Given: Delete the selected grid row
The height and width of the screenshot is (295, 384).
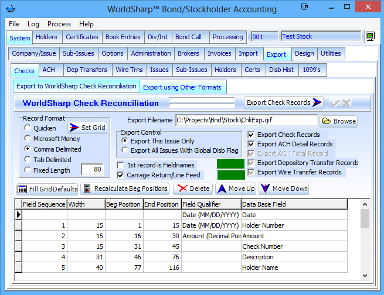Looking at the screenshot, I should coord(192,189).
